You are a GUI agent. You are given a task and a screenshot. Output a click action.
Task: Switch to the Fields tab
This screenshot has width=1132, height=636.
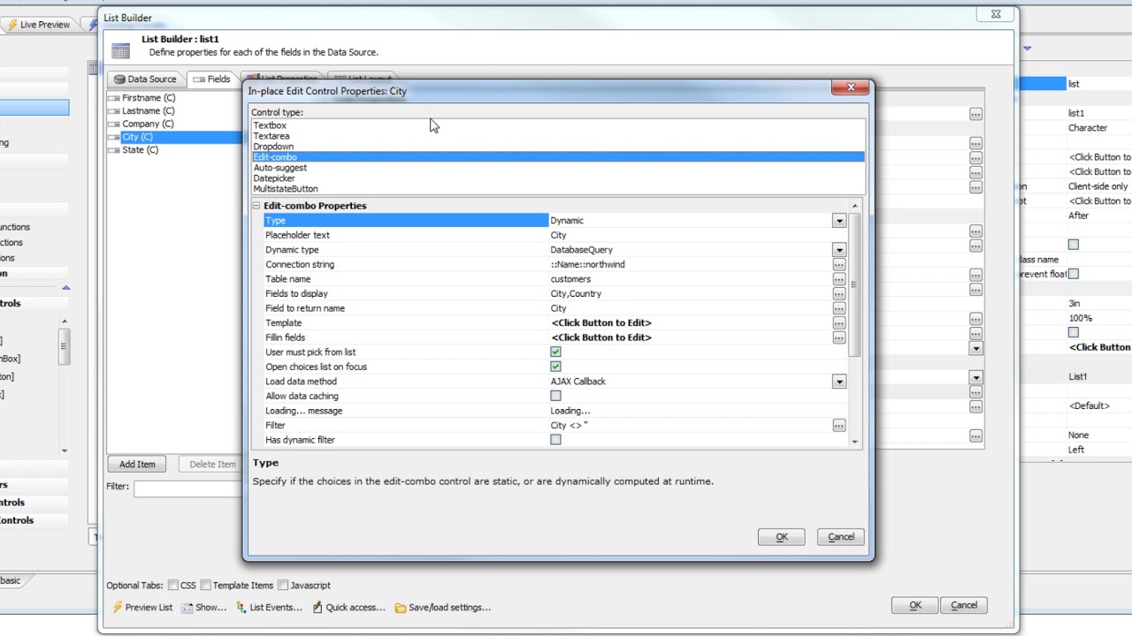click(211, 79)
